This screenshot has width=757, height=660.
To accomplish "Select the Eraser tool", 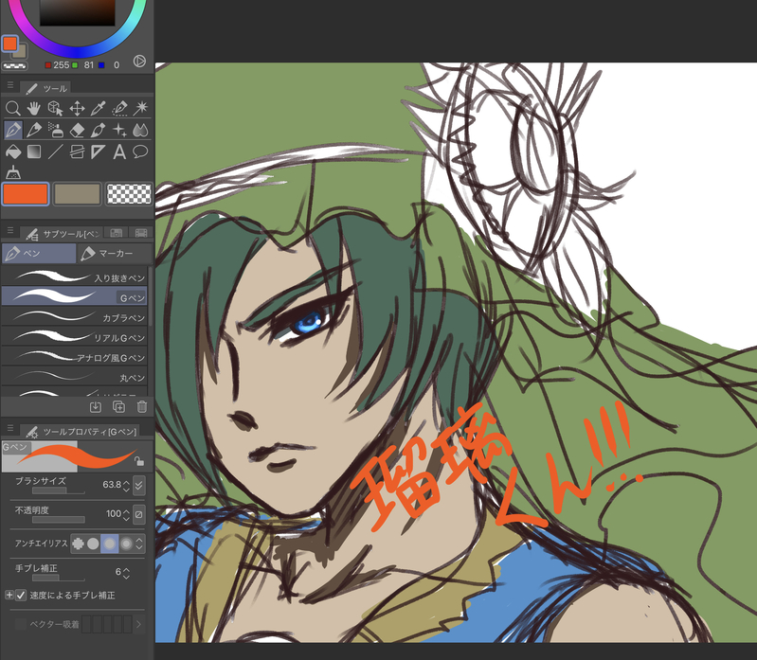I will [78, 130].
